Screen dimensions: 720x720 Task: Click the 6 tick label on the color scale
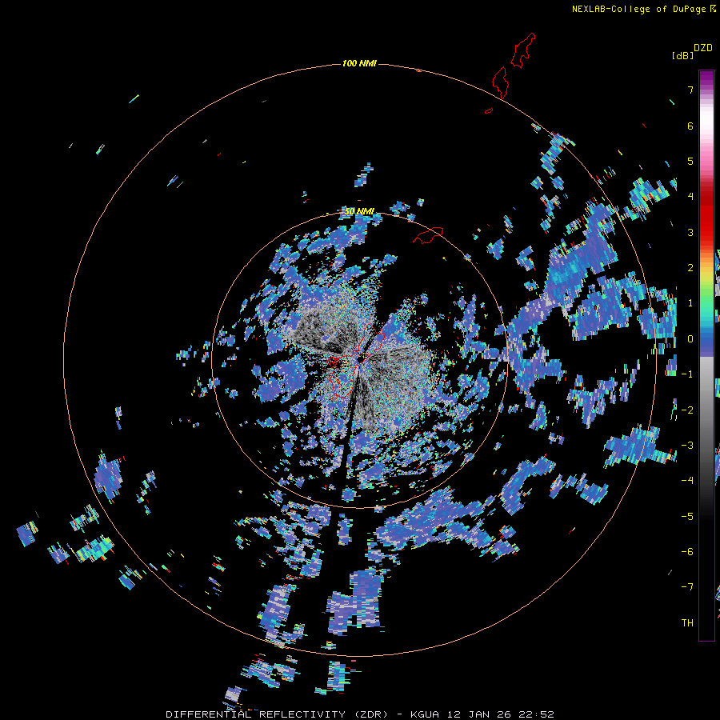(690, 126)
